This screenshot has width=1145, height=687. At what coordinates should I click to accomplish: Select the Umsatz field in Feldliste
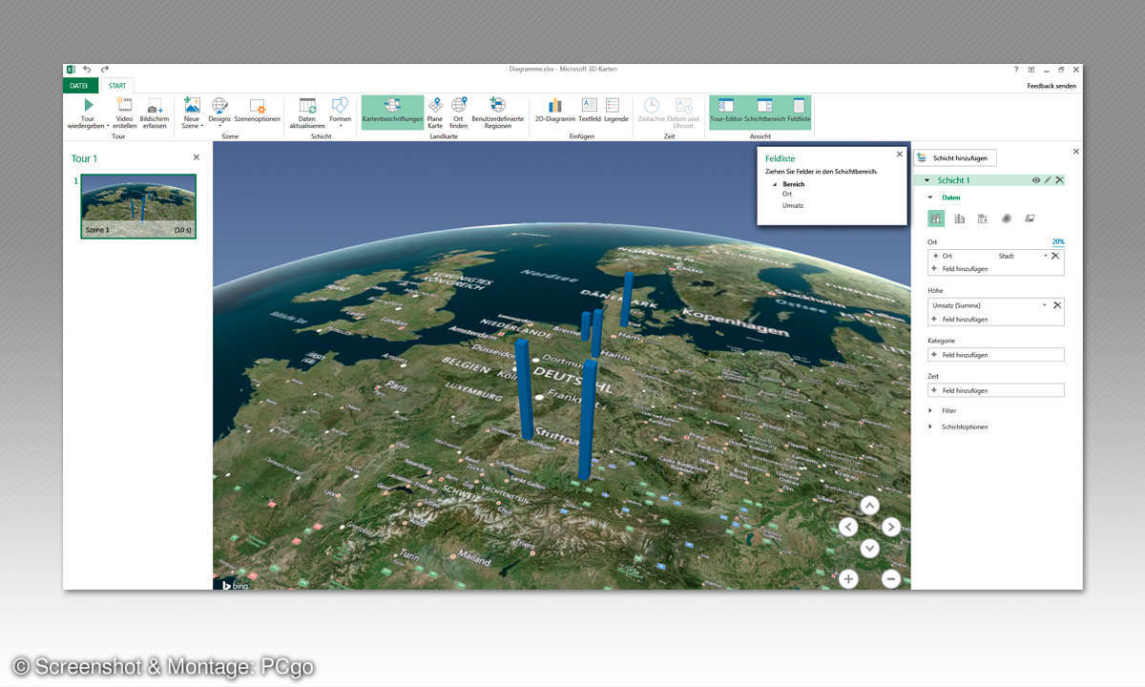793,205
